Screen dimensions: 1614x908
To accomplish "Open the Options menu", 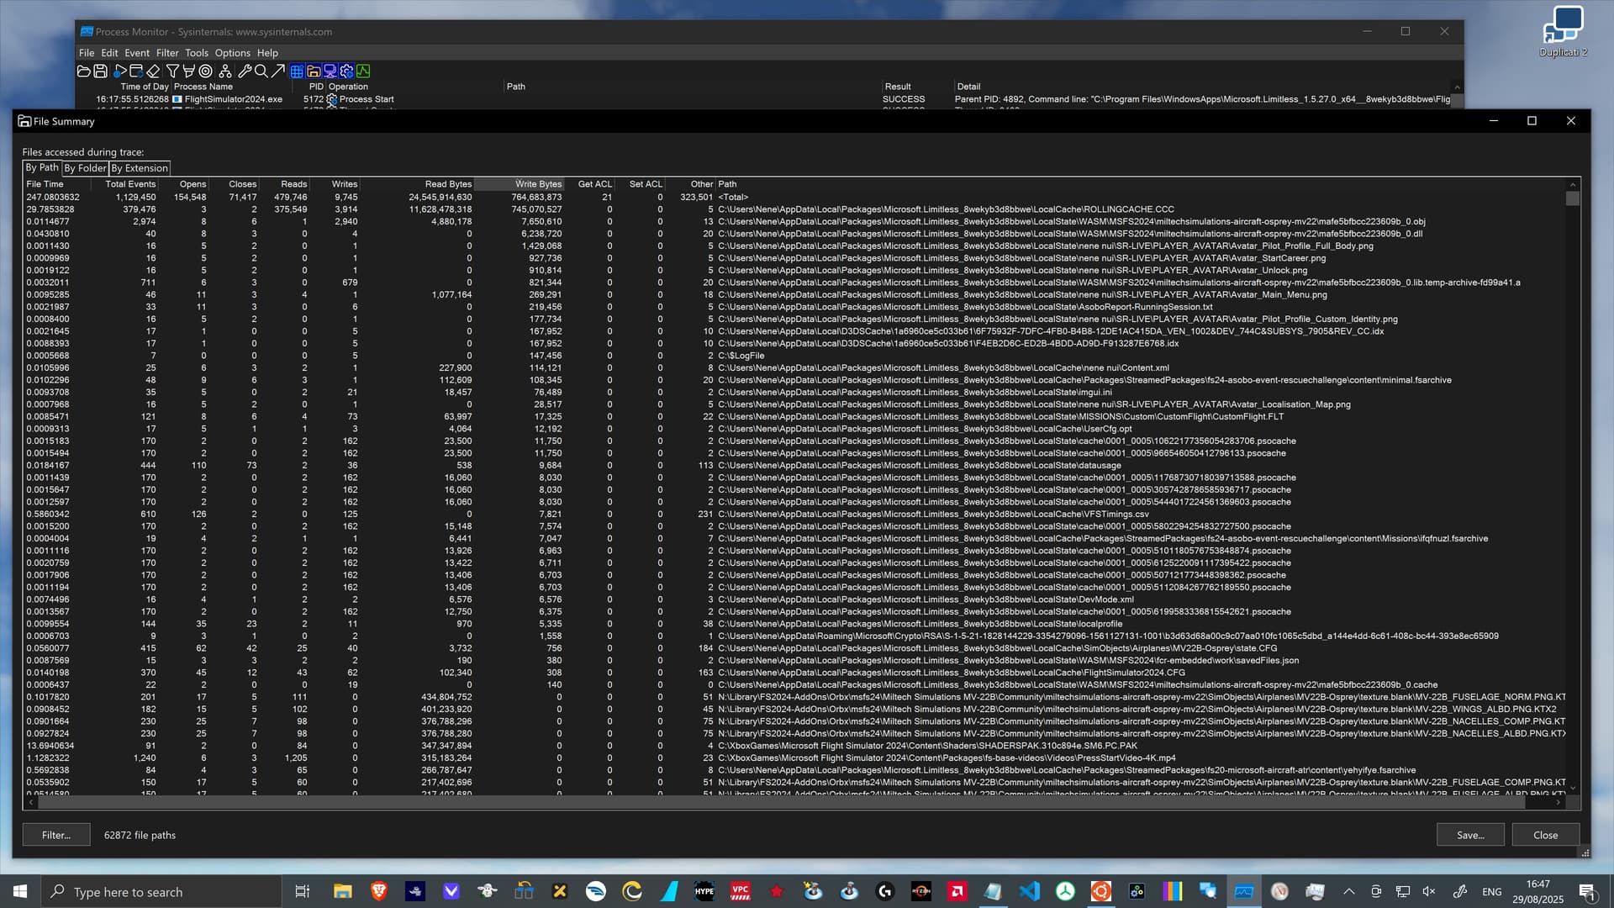I will click(x=232, y=52).
